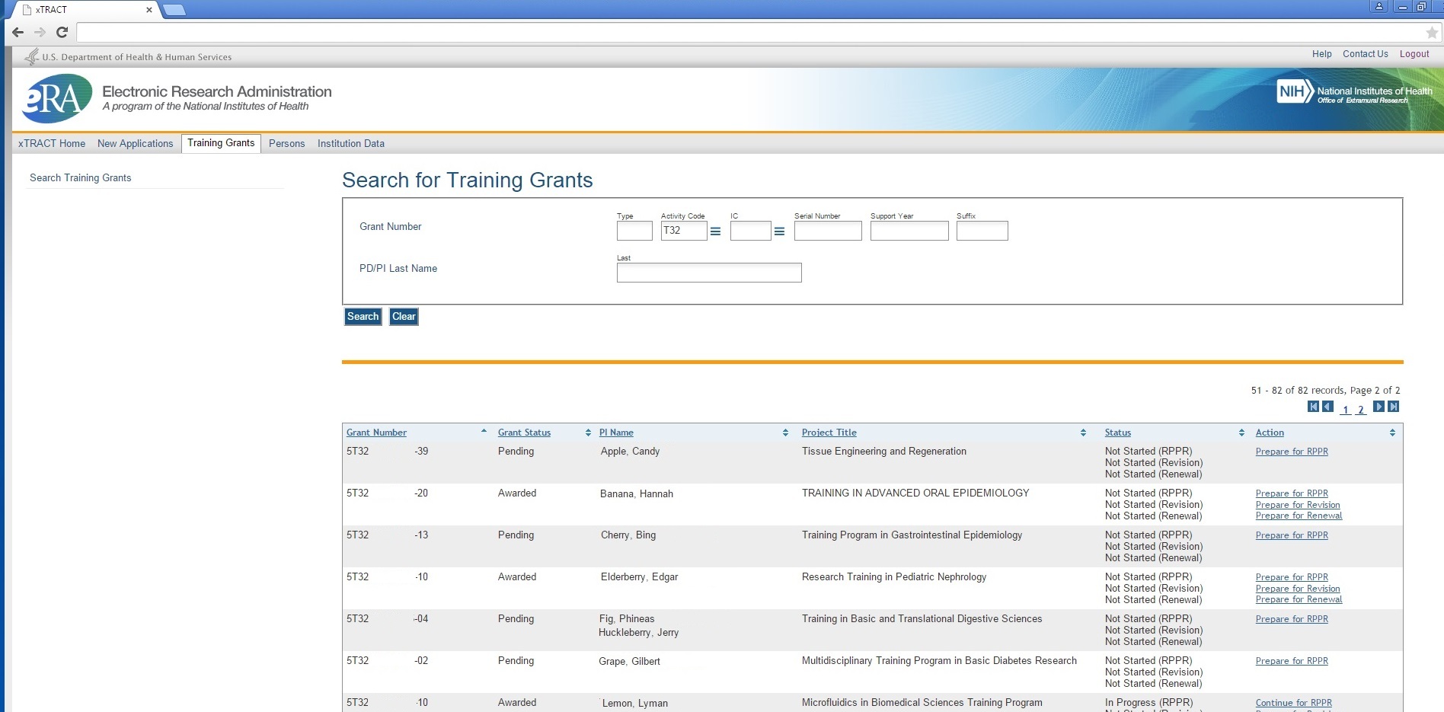This screenshot has width=1444, height=712.
Task: Open the Activity Code lookup list icon
Action: pos(716,231)
